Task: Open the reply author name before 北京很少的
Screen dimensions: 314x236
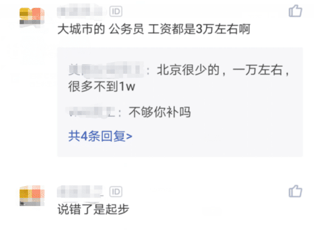Action: pyautogui.click(x=106, y=70)
